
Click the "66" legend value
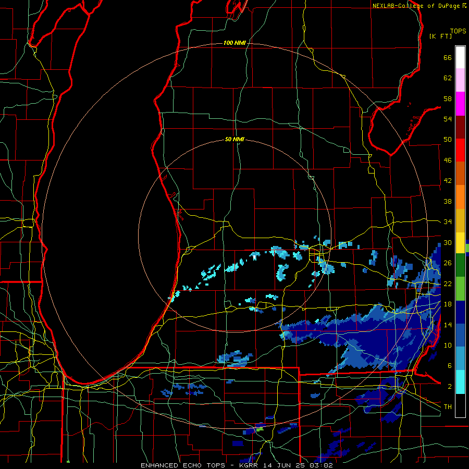(x=448, y=57)
